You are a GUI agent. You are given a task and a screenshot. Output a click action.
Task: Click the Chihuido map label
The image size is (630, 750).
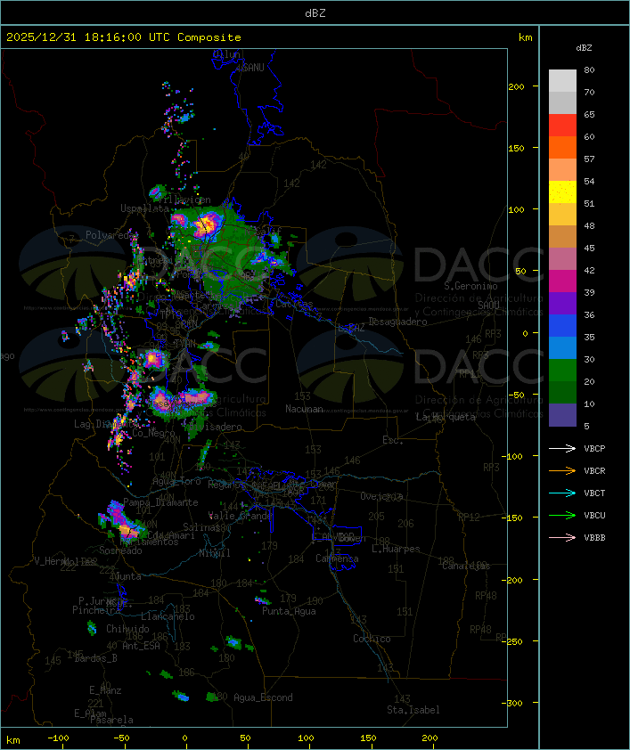pos(127,629)
